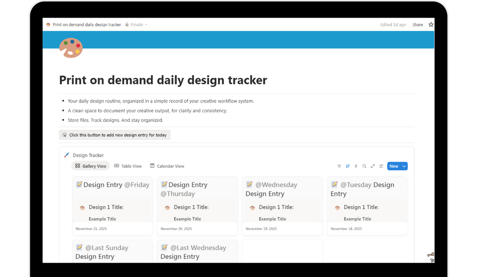Open the database full page with expand arrows icon

click(373, 166)
